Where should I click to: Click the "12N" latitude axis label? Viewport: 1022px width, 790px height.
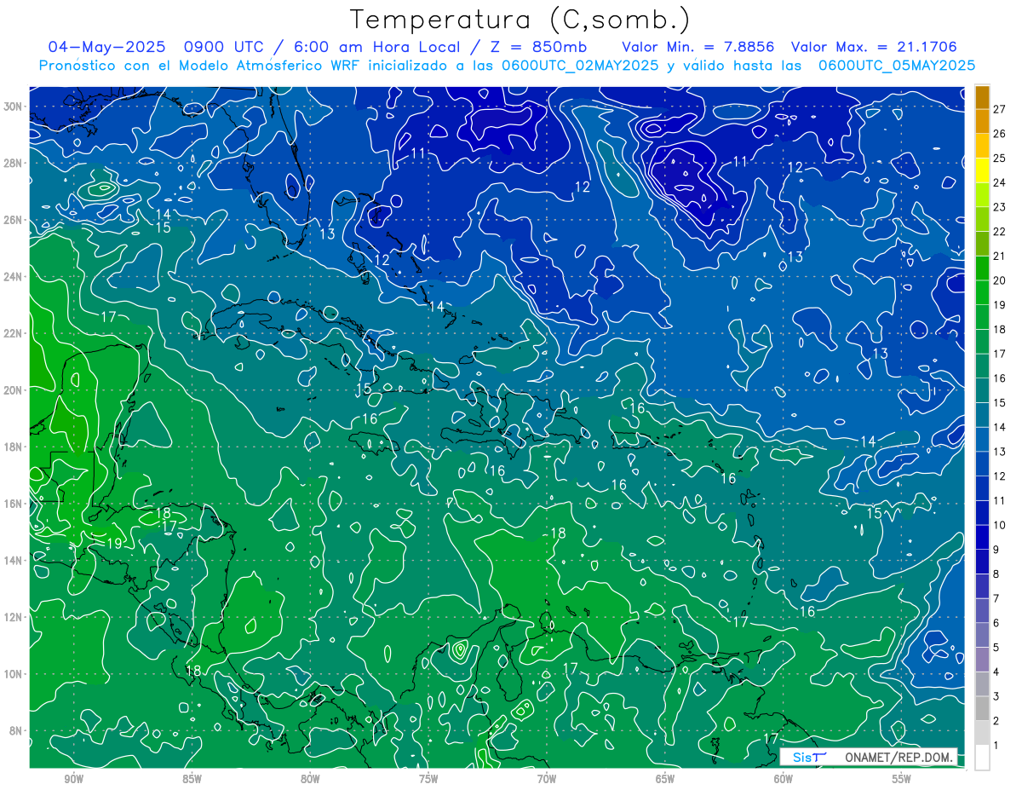[13, 617]
